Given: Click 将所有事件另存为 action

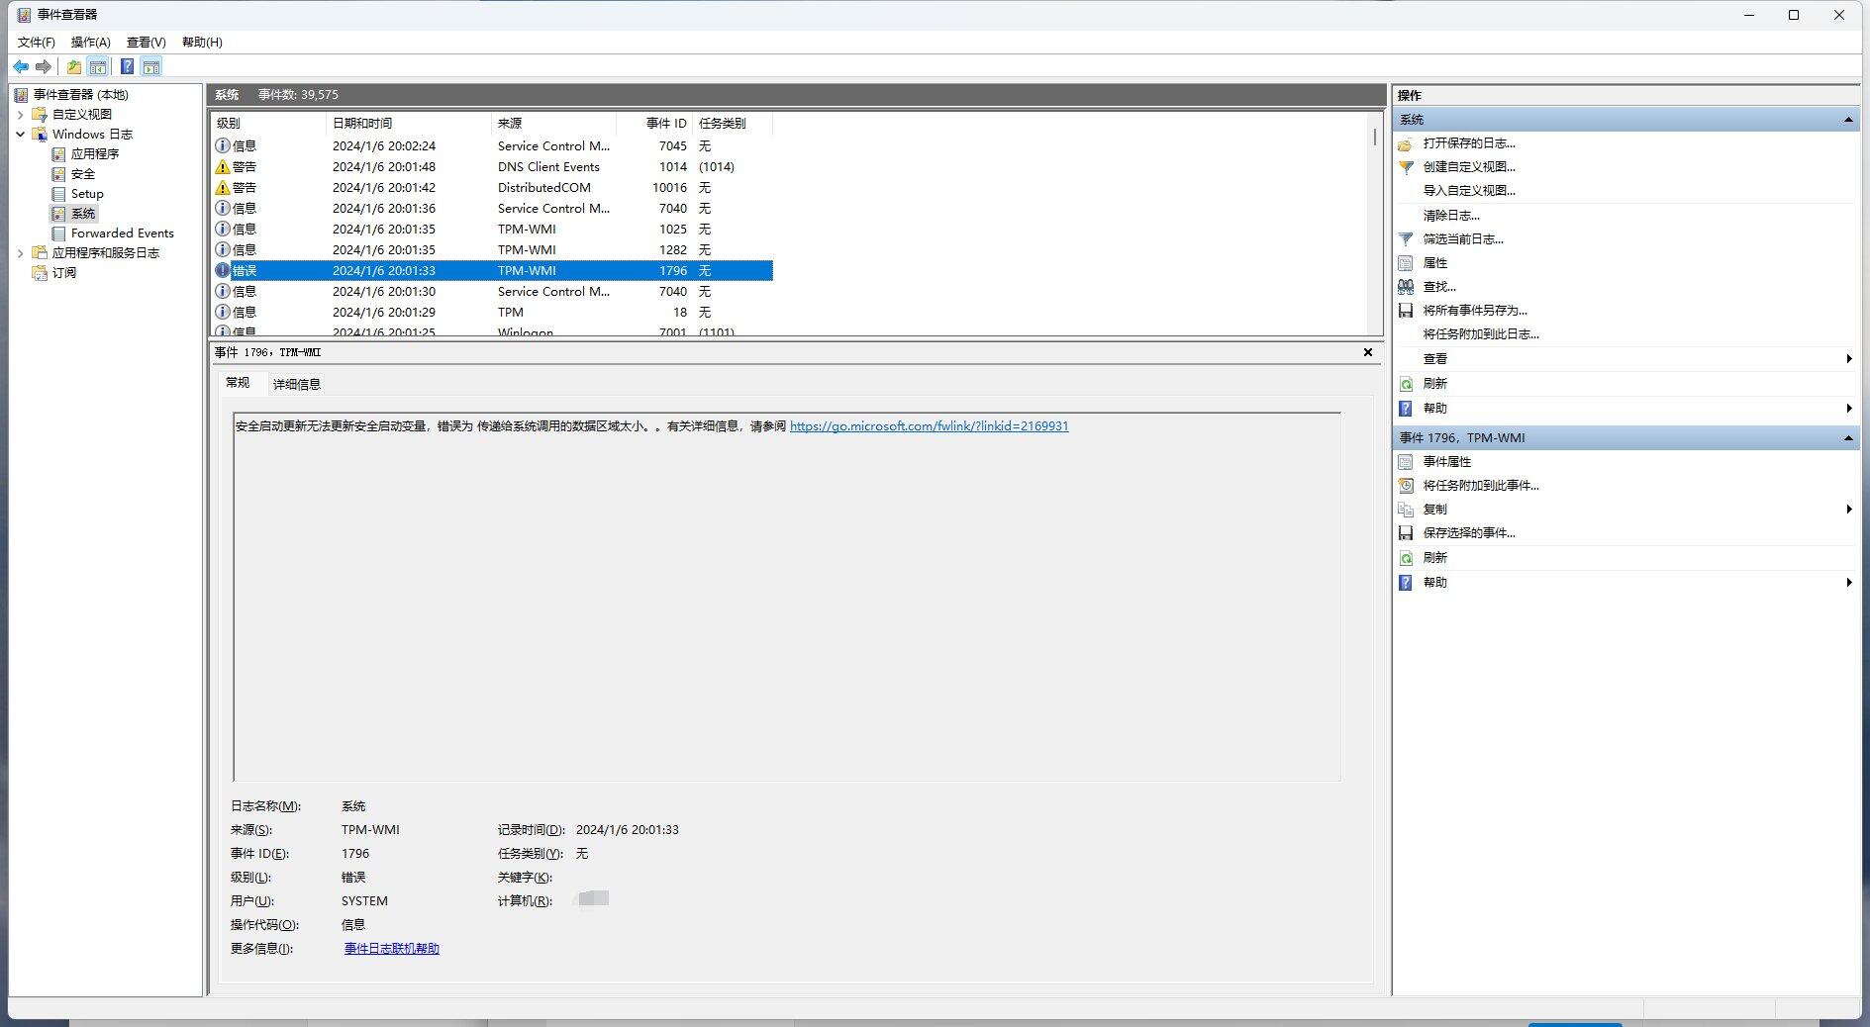Looking at the screenshot, I should coord(1475,310).
